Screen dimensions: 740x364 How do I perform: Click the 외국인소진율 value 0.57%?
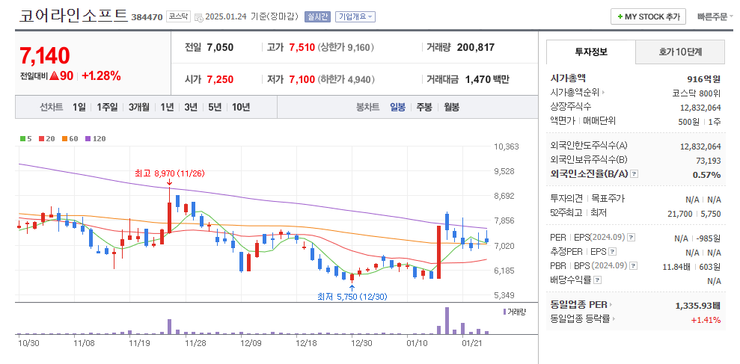706,174
